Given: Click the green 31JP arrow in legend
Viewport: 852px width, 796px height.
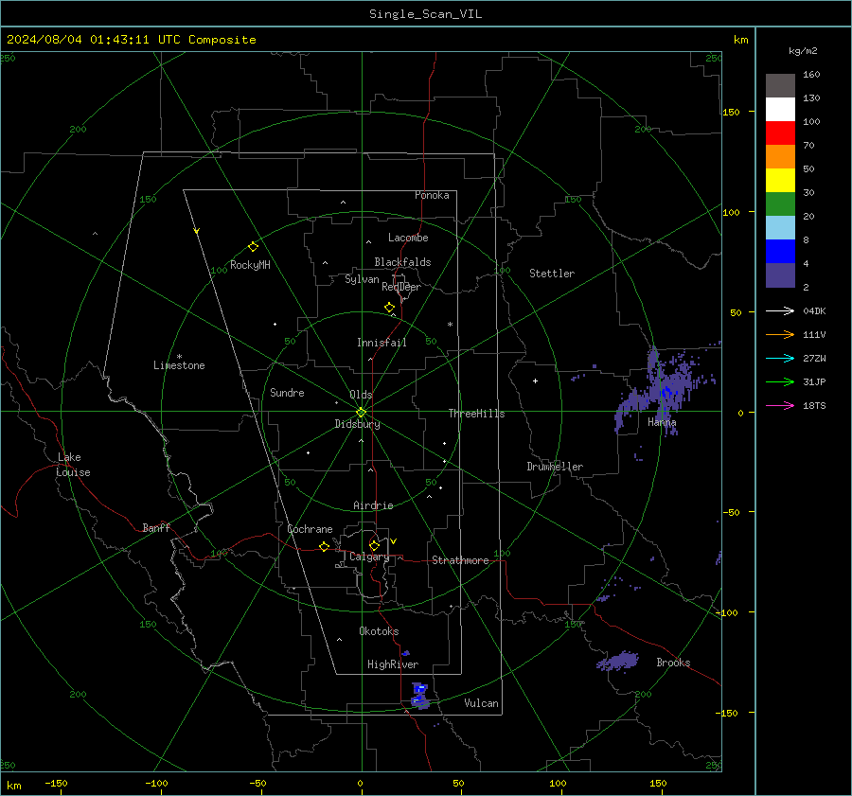Looking at the screenshot, I should point(780,382).
